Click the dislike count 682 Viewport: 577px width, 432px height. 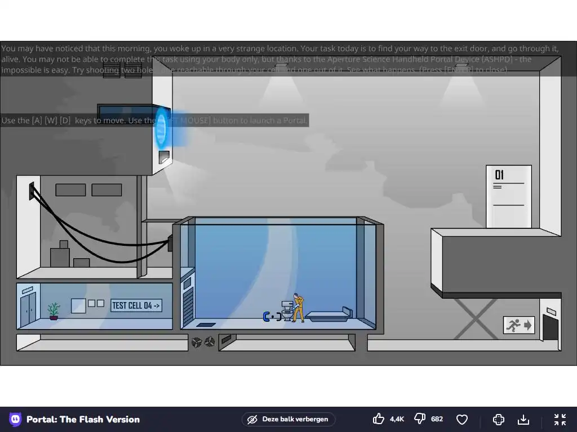[x=437, y=419]
